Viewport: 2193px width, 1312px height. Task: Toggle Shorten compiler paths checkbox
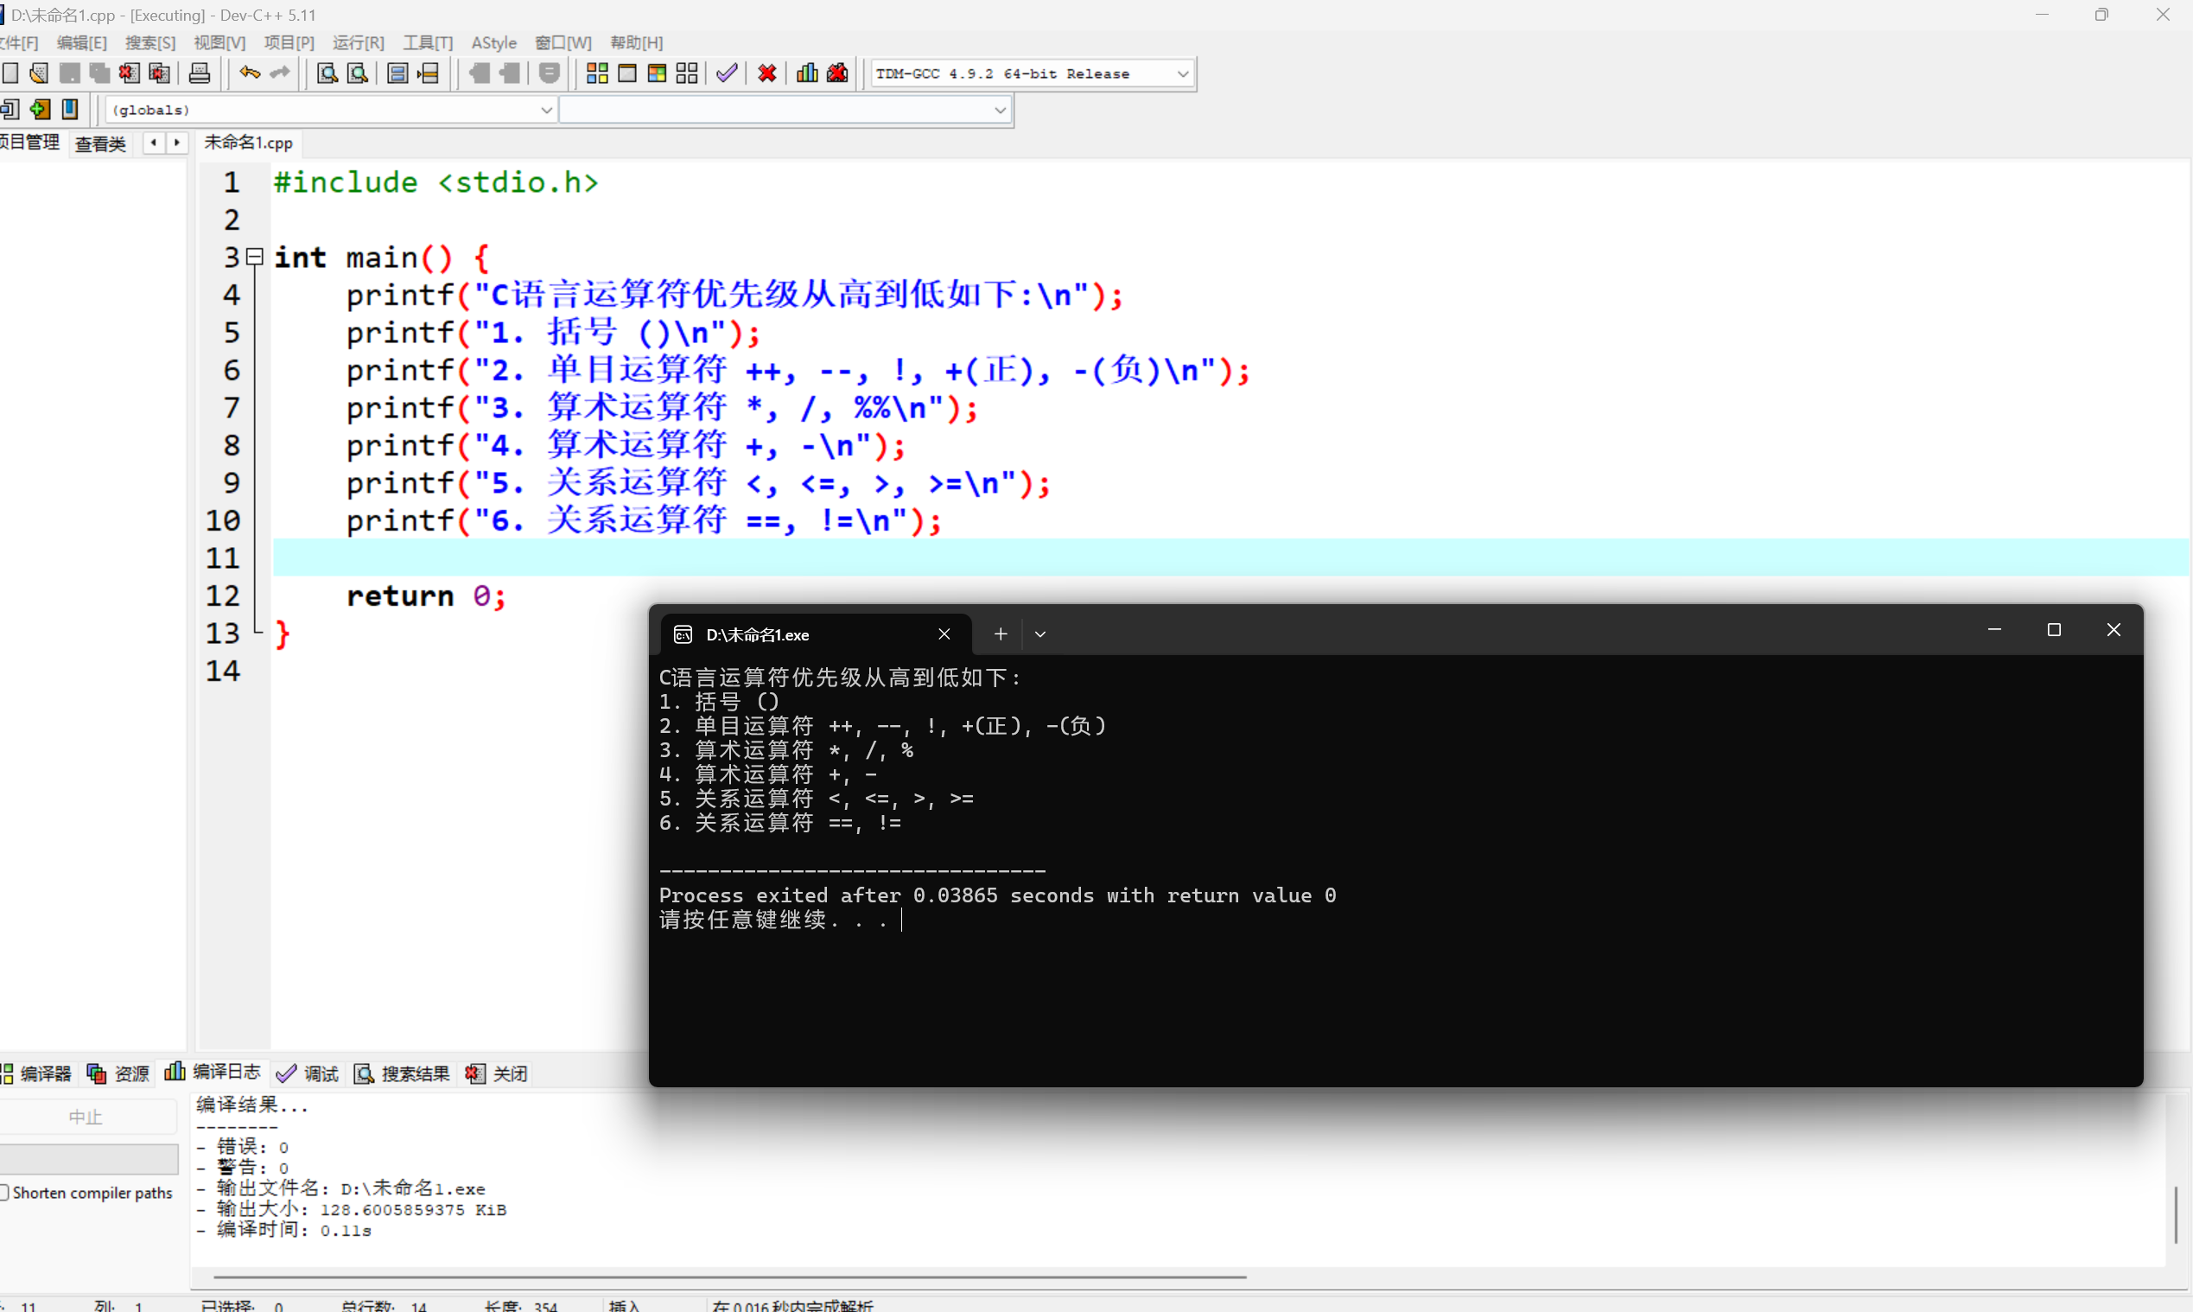tap(5, 1193)
